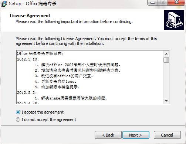Click the snake virus template fix line
The width and height of the screenshot is (186, 144).
click(x=71, y=98)
